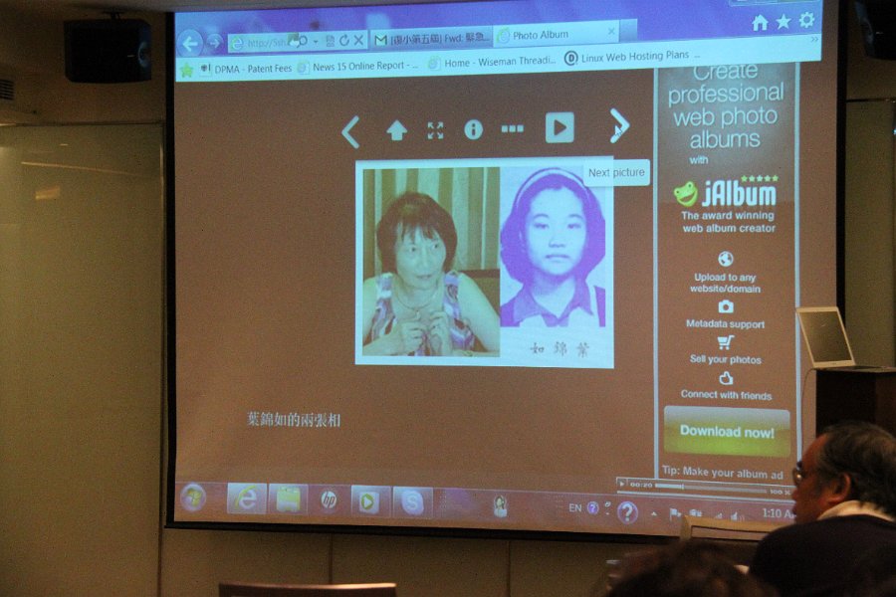Click the displayed photo of two portraits
896x597 pixels.
point(485,261)
